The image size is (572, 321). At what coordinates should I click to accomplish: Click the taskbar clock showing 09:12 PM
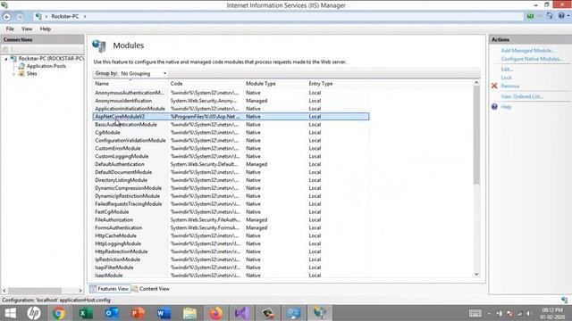[552, 313]
